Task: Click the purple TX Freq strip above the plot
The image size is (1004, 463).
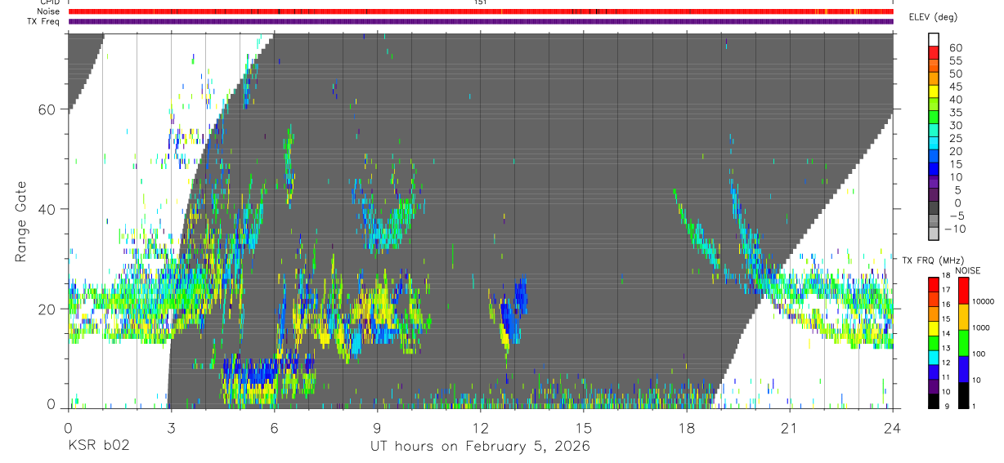Action: click(480, 21)
